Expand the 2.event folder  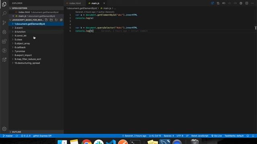point(36,28)
